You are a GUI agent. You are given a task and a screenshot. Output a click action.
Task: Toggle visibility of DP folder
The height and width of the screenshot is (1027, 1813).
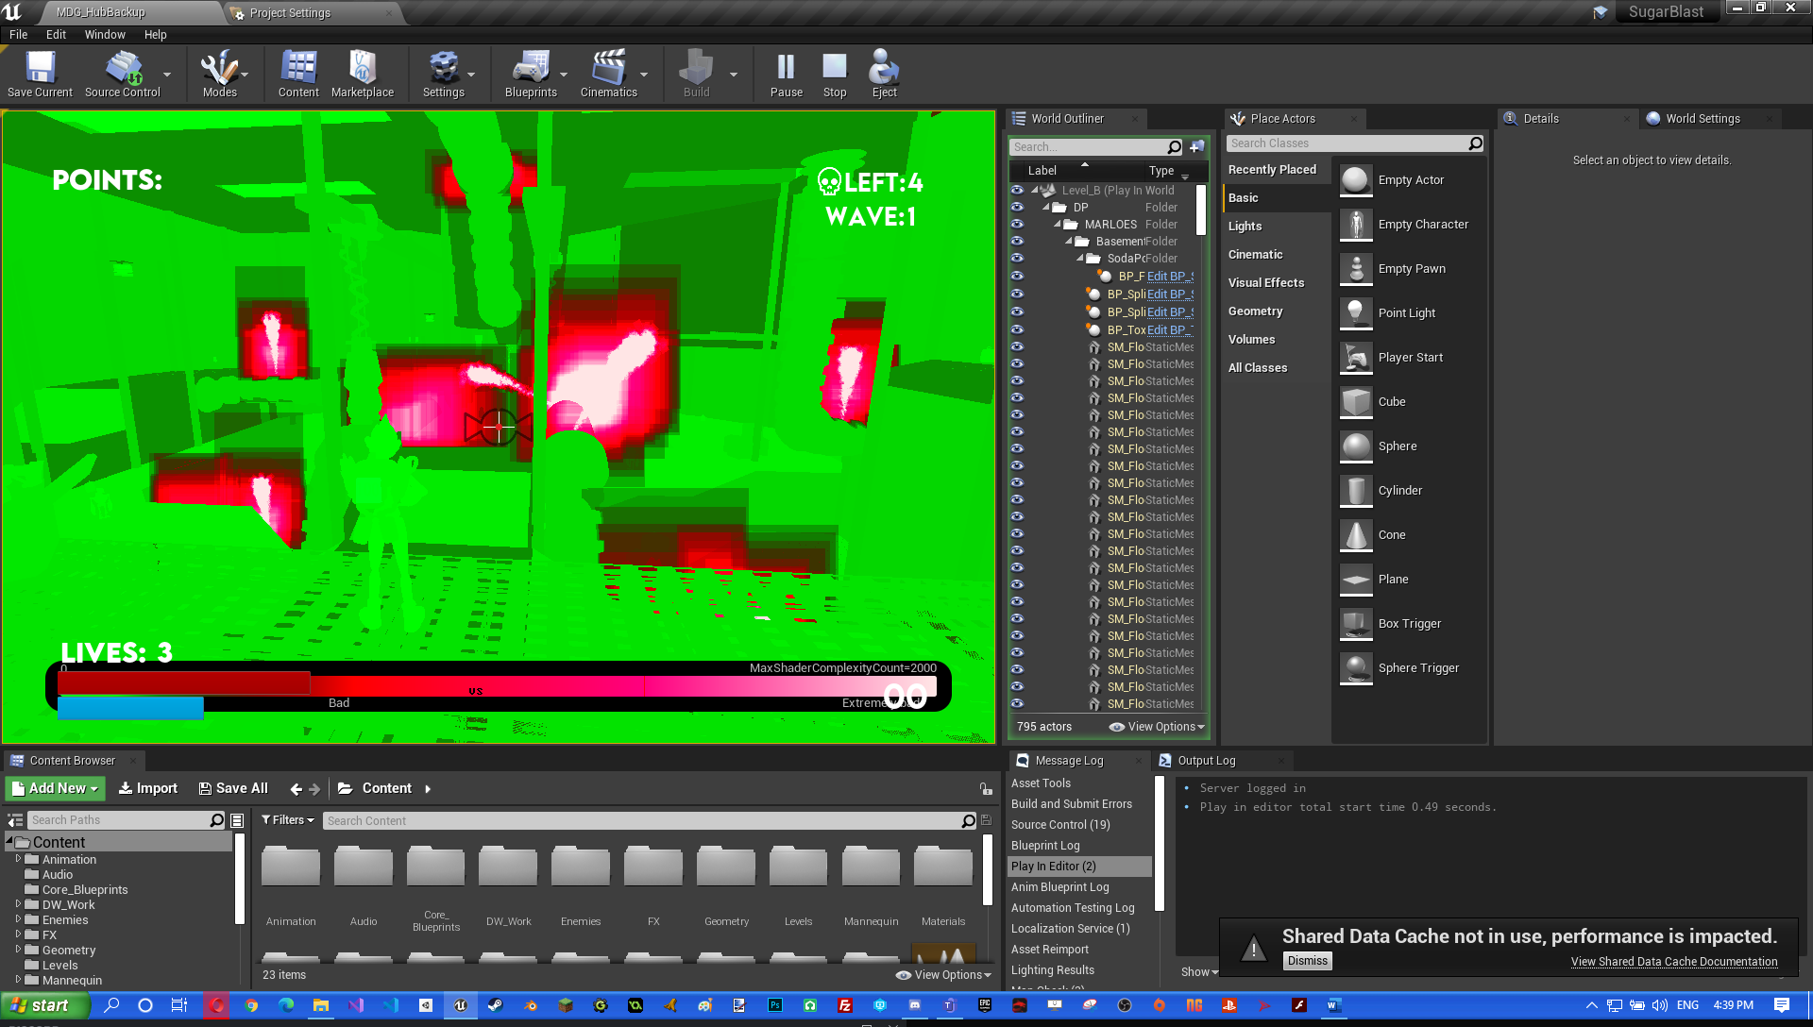click(x=1017, y=208)
